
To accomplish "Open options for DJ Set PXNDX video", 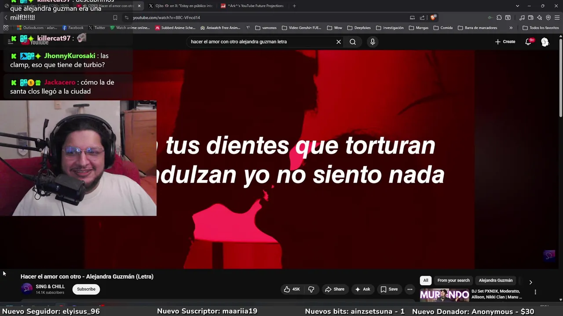I will [535, 292].
